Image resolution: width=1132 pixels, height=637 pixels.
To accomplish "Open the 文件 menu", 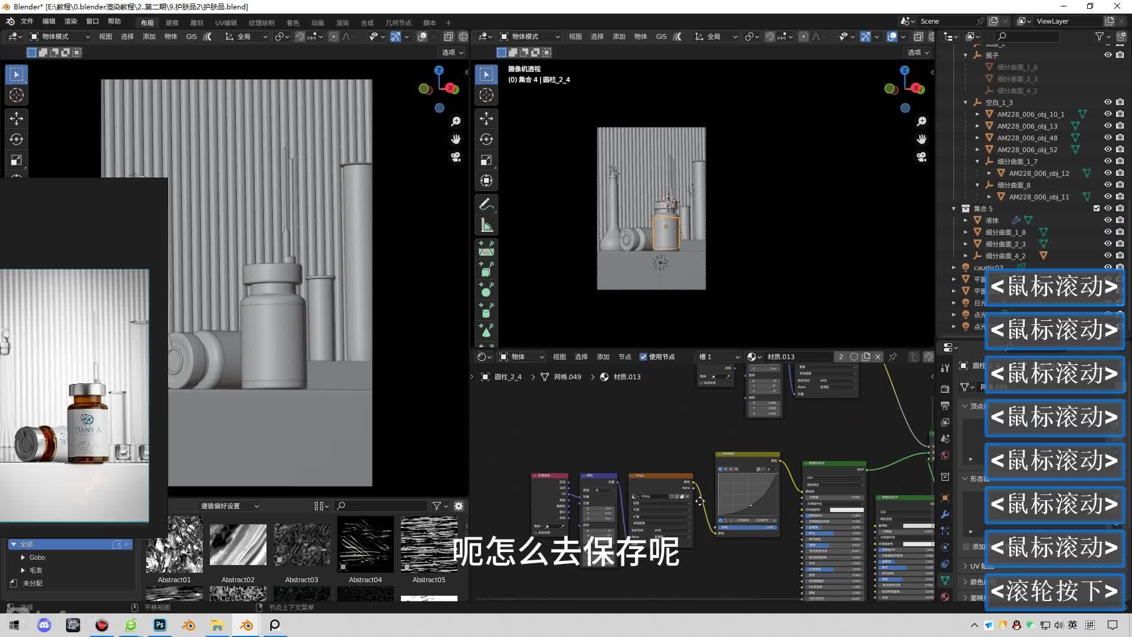I will 27,21.
